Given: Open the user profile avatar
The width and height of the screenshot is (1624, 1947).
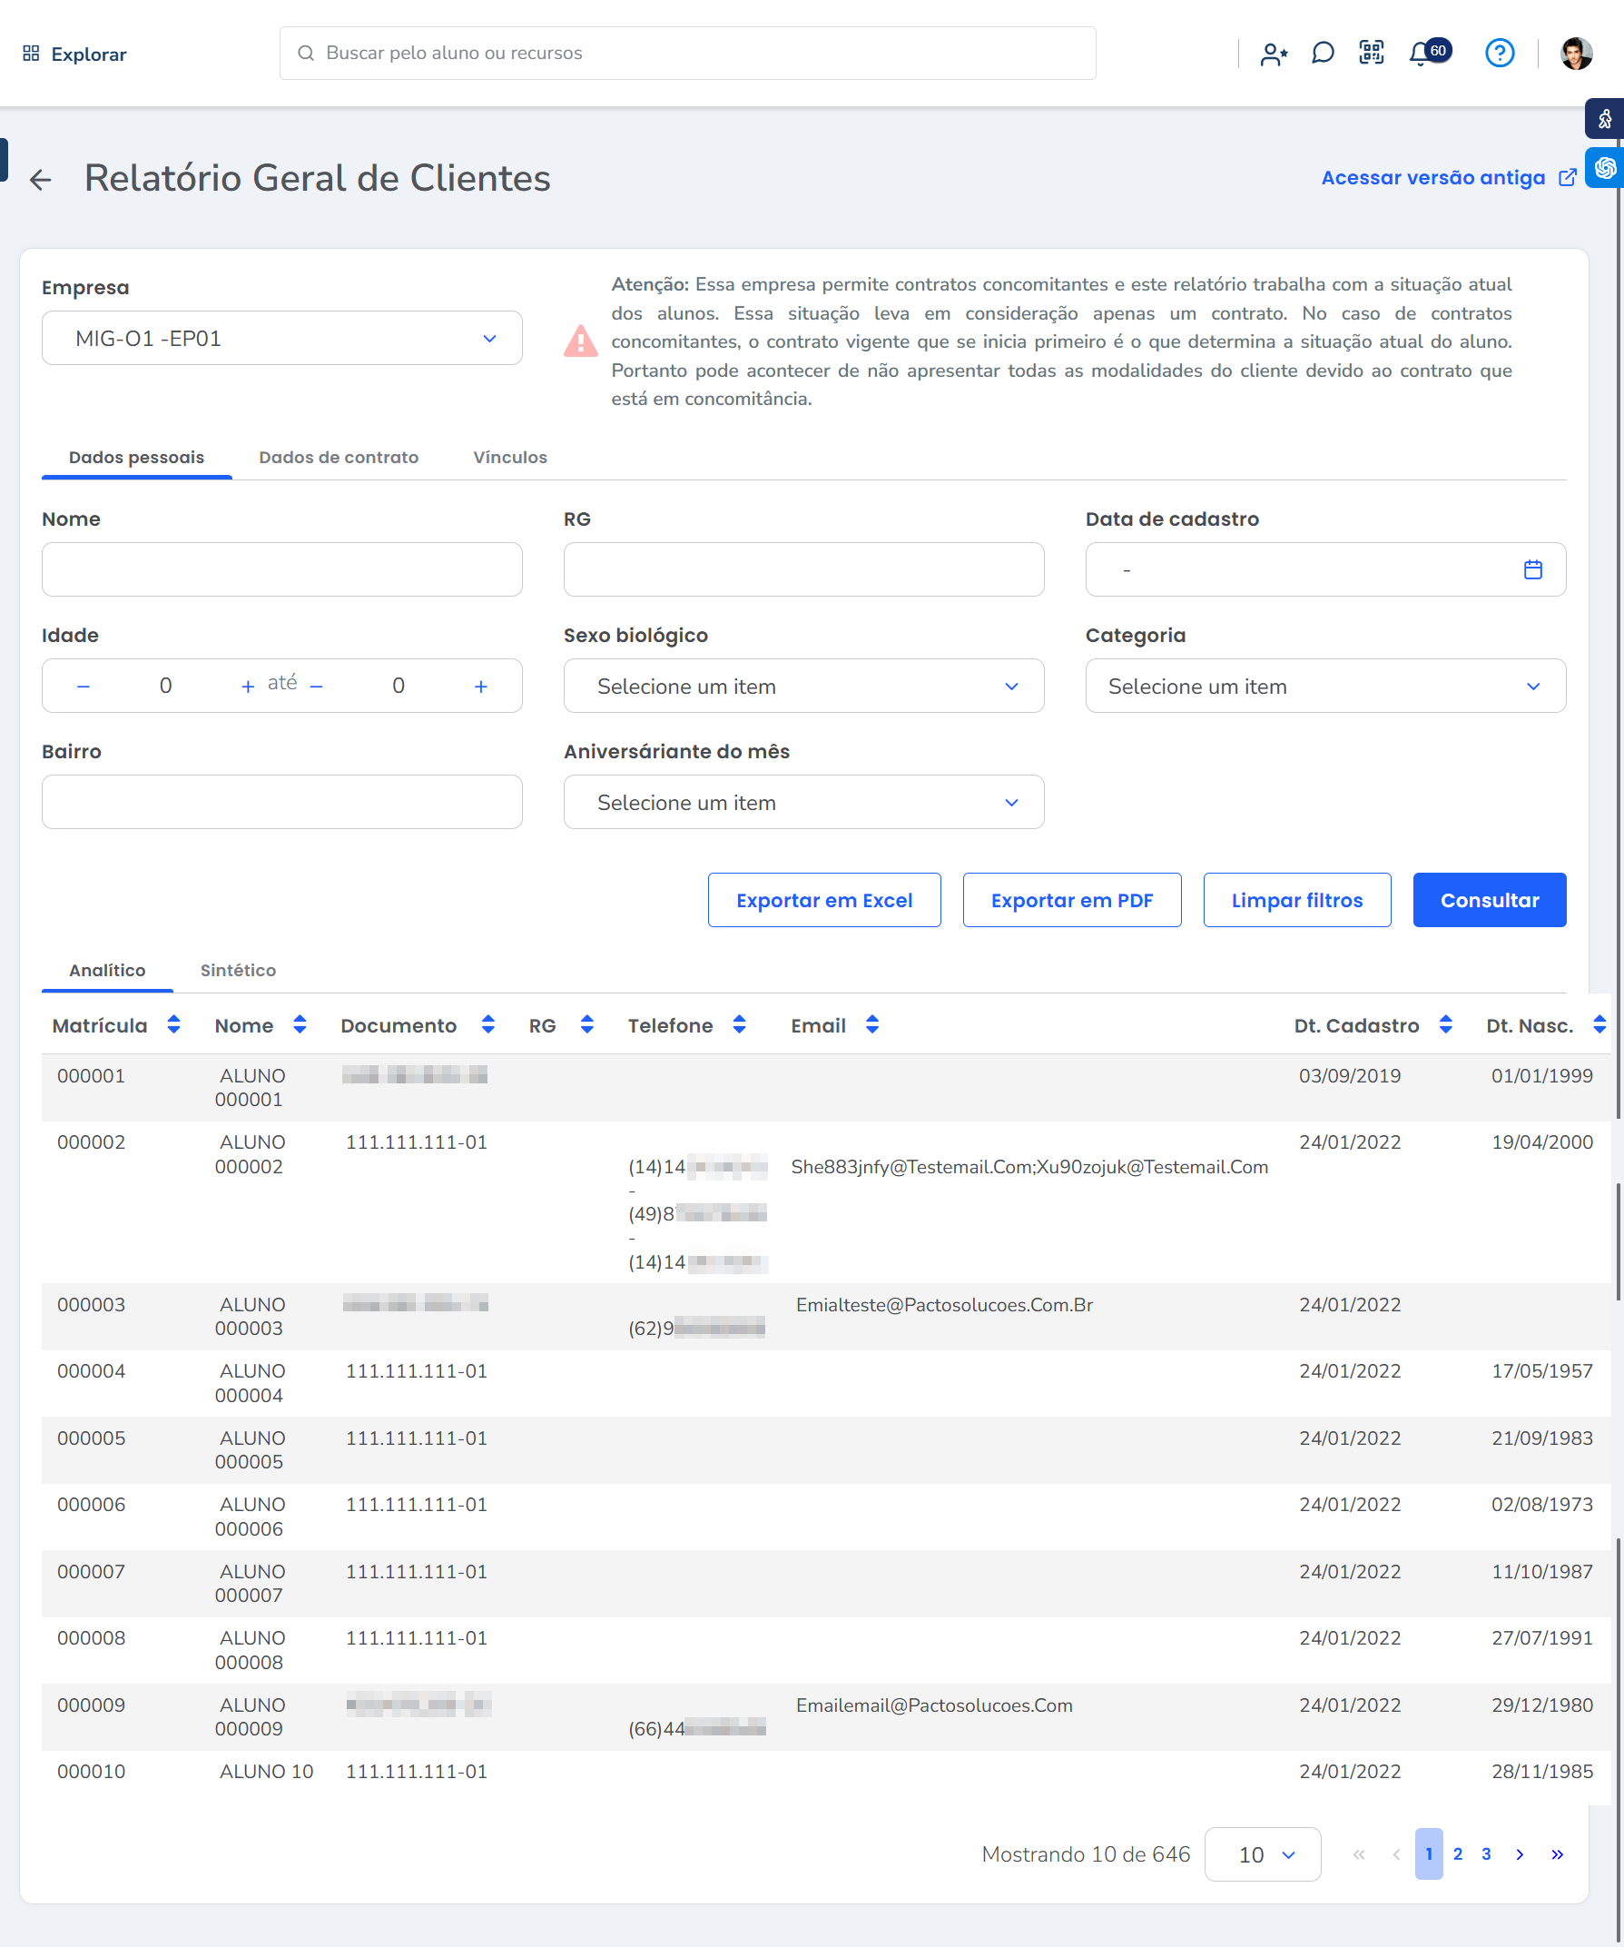Looking at the screenshot, I should pos(1576,54).
